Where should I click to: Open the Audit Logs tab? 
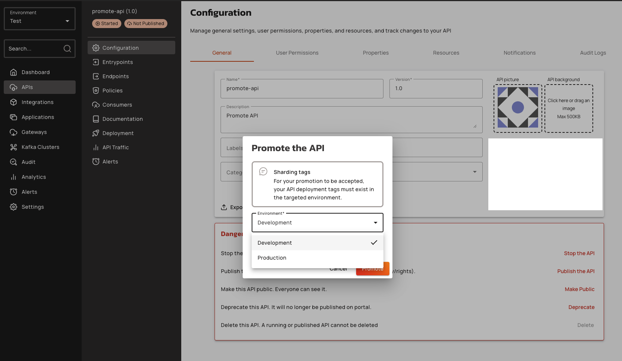click(593, 53)
